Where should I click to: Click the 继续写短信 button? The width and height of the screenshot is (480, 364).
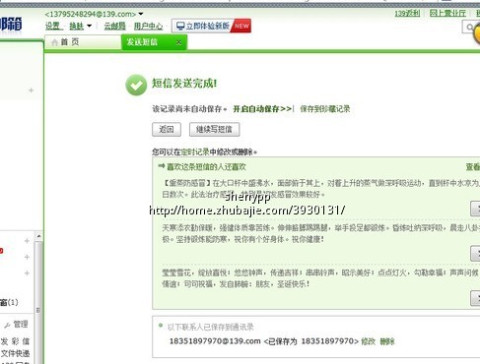point(214,129)
